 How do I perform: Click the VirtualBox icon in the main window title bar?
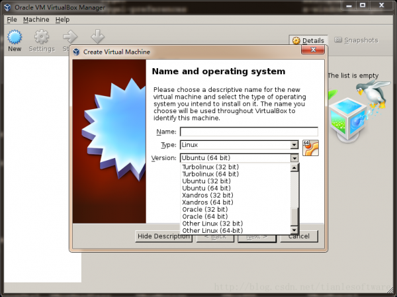click(x=7, y=7)
